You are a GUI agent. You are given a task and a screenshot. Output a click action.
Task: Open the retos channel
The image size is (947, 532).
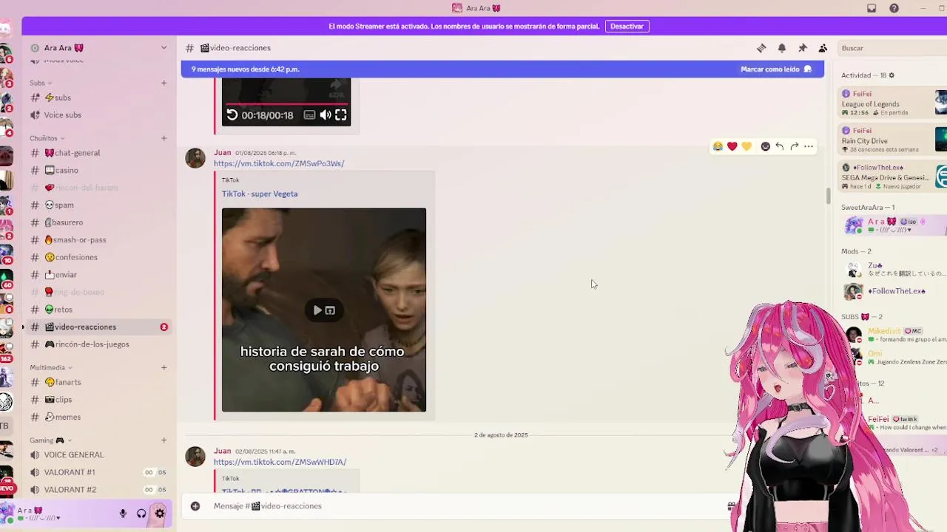click(99, 310)
